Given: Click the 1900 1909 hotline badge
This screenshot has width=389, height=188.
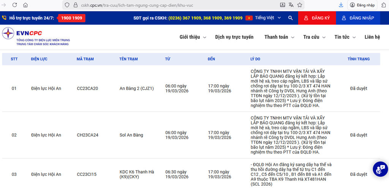Looking at the screenshot, I should tap(71, 18).
